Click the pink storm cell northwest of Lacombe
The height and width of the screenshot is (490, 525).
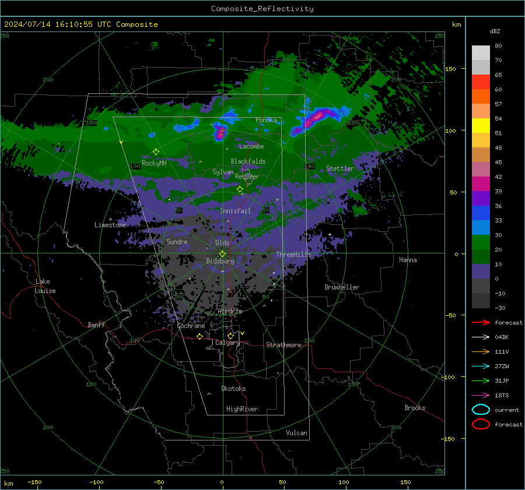pos(220,133)
